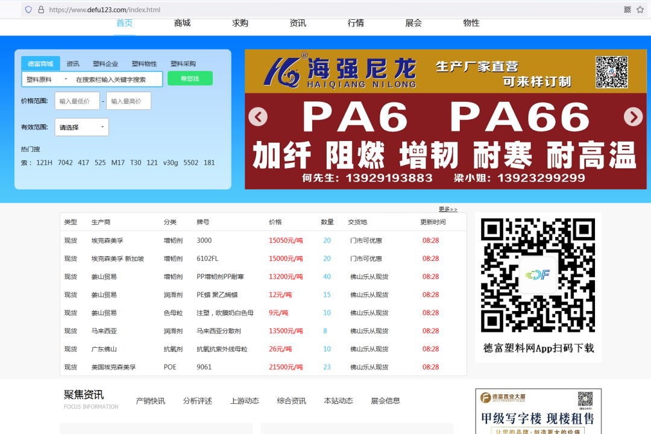
Task: Click grade 9061 in POE row
Action: pyautogui.click(x=204, y=367)
